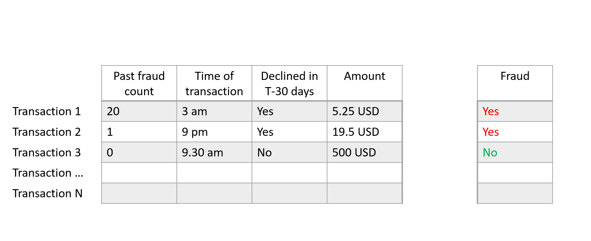Click the 'Past fraud count' column header
Image resolution: width=591 pixels, height=241 pixels.
coord(139,83)
